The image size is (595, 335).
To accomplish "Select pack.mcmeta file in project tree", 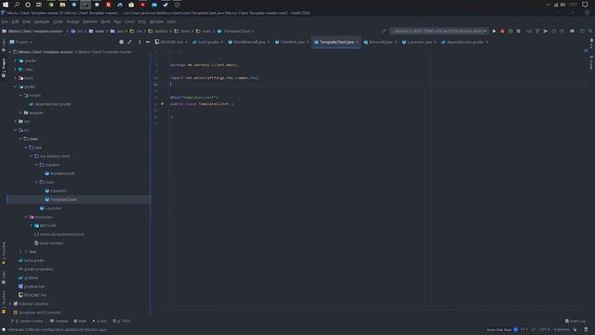I will [51, 243].
